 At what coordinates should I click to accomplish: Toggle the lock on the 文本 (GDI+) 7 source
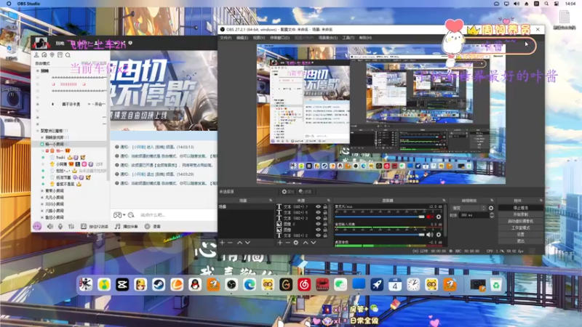325,207
